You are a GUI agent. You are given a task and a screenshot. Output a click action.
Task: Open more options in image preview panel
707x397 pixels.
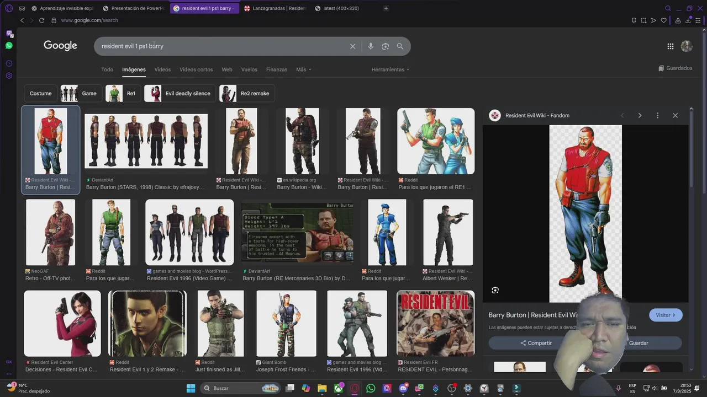(x=657, y=115)
